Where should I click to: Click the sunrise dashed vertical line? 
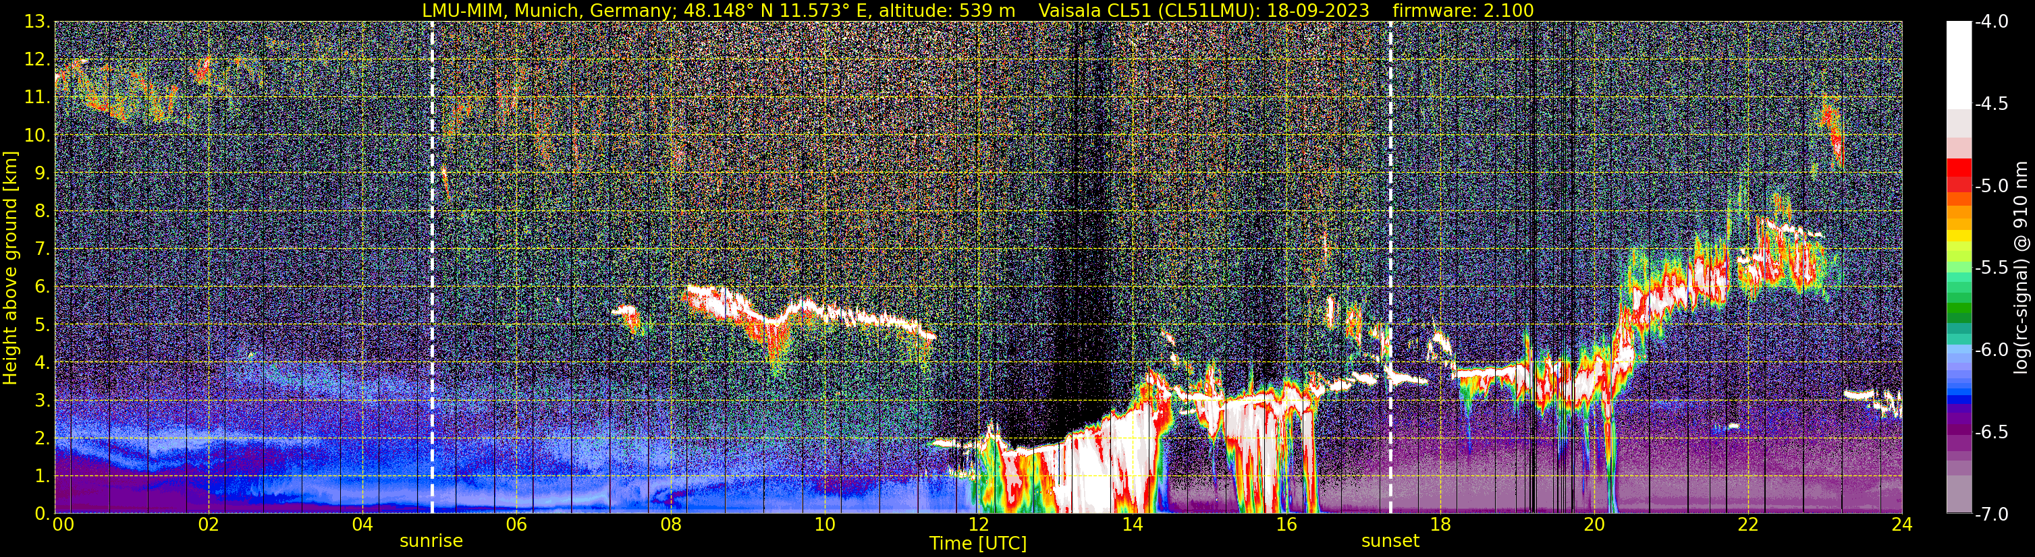click(432, 268)
